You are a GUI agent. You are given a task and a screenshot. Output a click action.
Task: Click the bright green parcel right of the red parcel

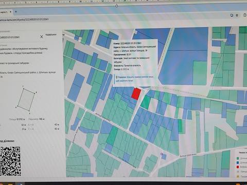pyautogui.click(x=146, y=102)
